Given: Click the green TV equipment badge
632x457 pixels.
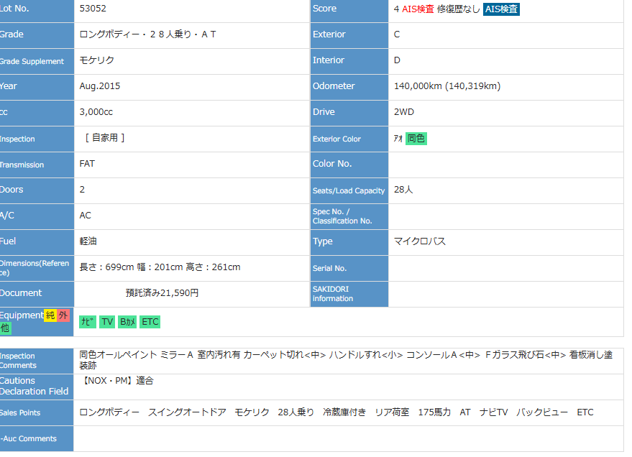Looking at the screenshot, I should point(107,322).
